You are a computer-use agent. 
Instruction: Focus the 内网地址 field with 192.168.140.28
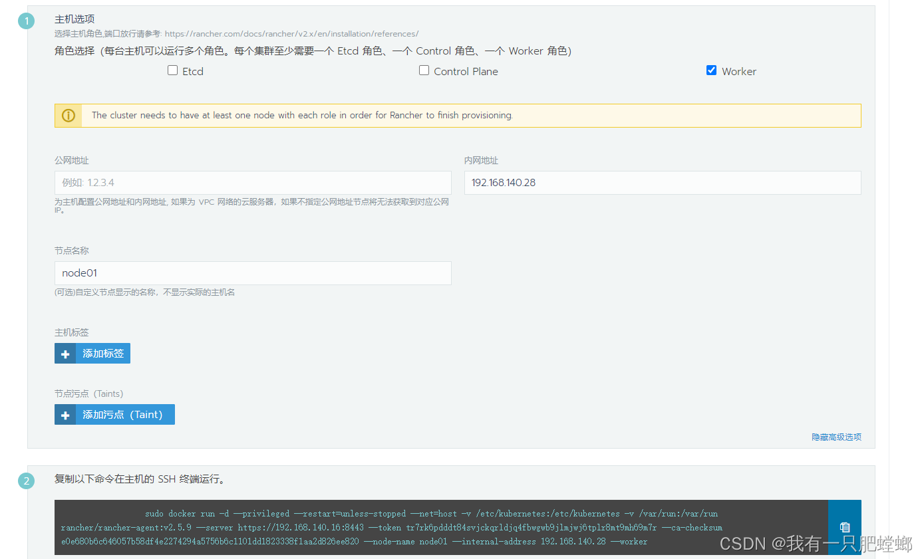[663, 183]
